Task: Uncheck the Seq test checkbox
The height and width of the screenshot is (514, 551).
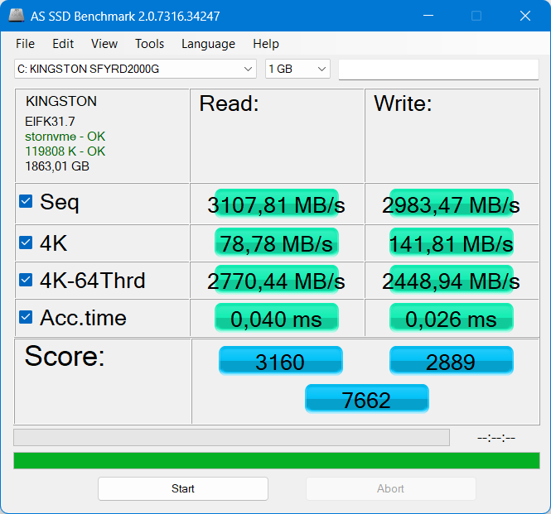Action: [x=26, y=201]
